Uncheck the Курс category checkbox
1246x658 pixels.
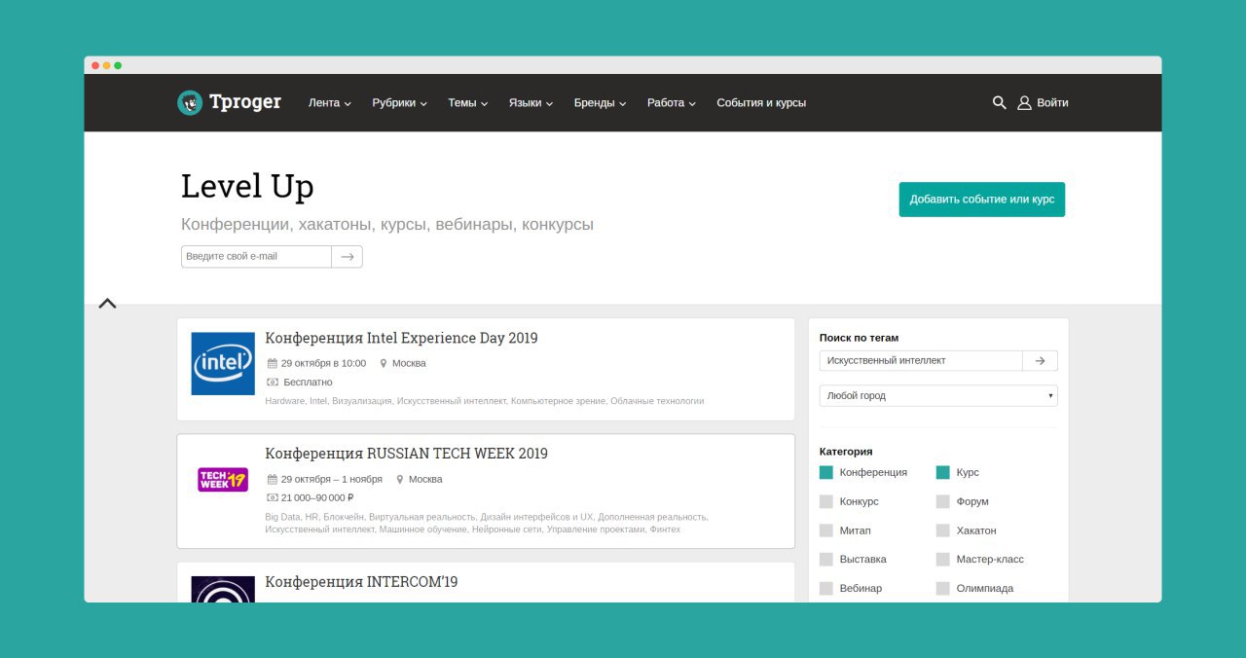coord(943,472)
